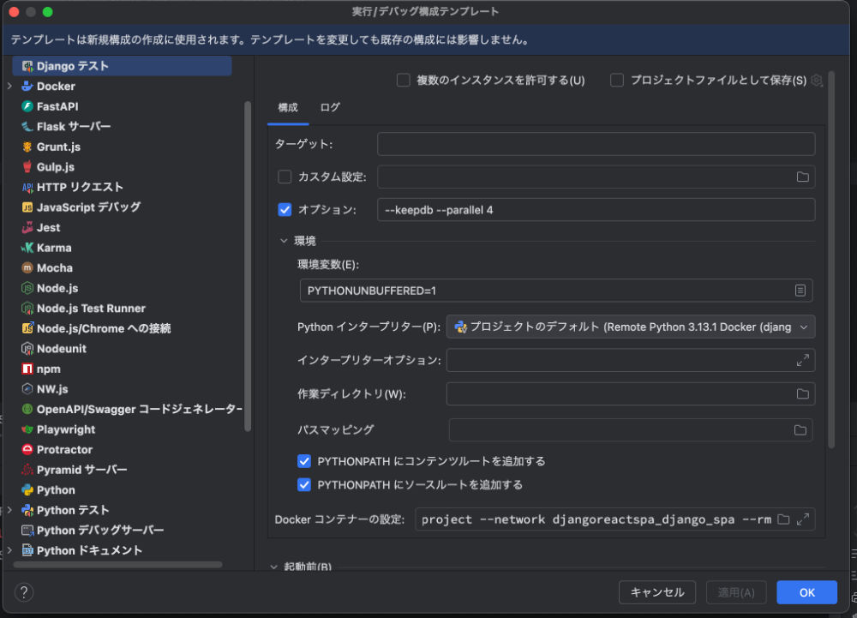Open environment variables editor list icon
857x618 pixels.
[800, 291]
